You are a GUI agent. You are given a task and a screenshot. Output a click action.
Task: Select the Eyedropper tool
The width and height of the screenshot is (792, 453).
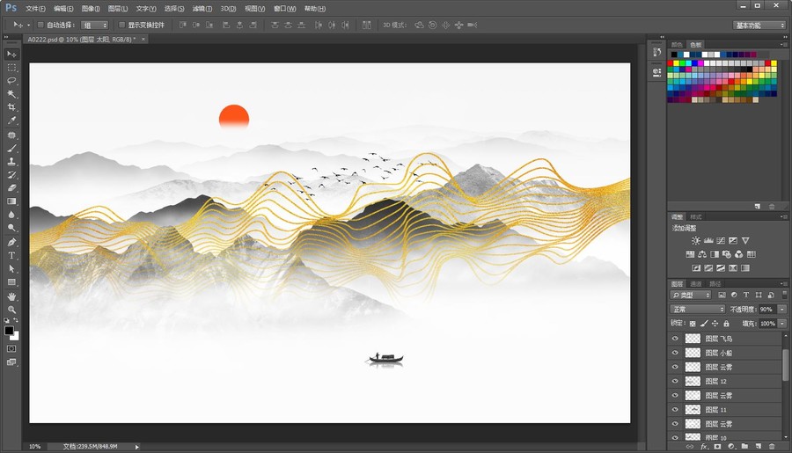pos(11,121)
